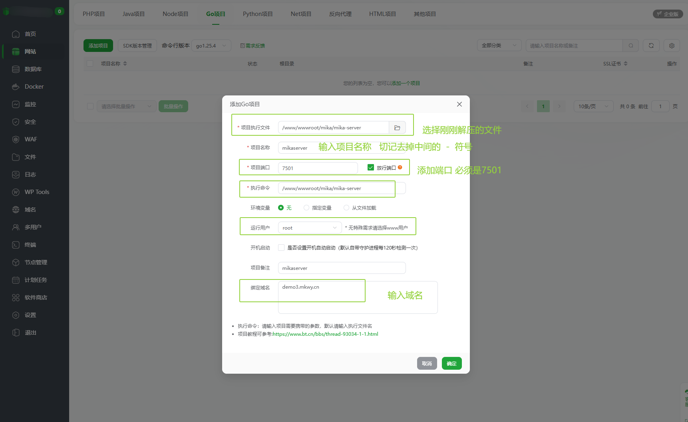
Task: Click the folder browse icon for executable file
Action: tap(397, 128)
